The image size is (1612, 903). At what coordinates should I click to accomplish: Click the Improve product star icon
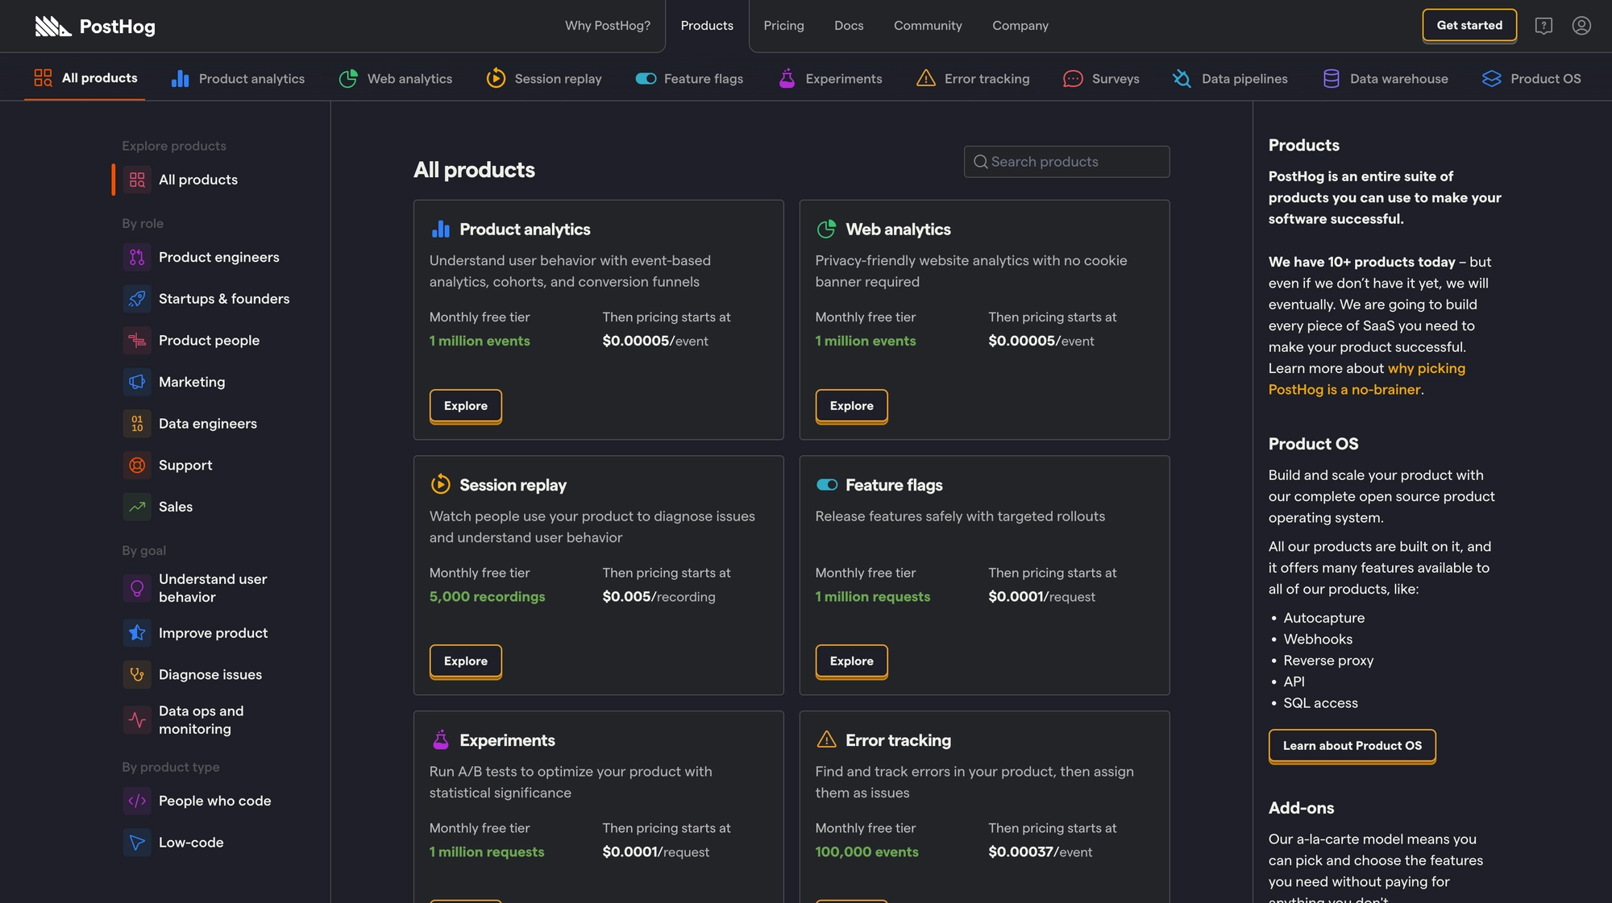pos(137,633)
